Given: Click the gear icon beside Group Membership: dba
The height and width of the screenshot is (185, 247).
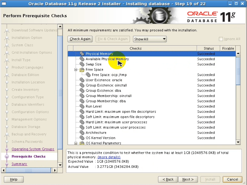Looking at the screenshot, I should (x=82, y=101).
